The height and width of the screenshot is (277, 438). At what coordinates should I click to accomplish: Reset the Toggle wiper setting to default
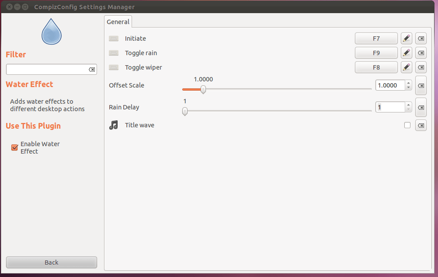click(x=421, y=67)
